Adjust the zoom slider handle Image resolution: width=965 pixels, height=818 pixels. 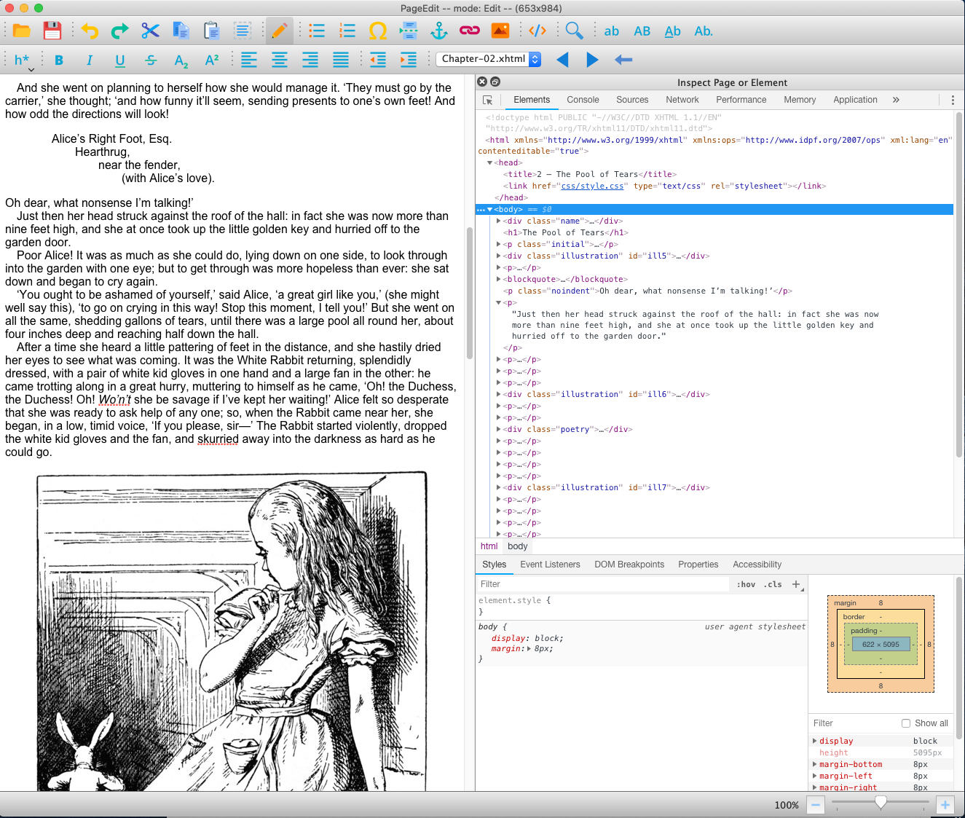pos(881,803)
